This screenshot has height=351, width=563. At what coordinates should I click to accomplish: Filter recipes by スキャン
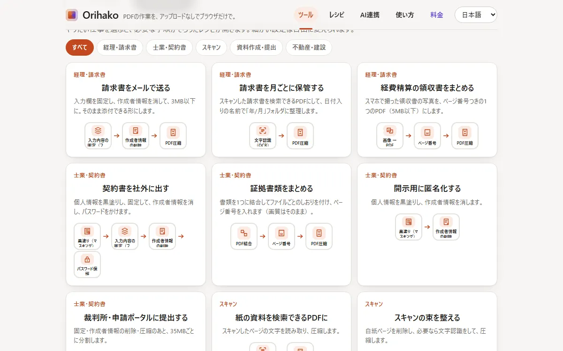pos(212,47)
